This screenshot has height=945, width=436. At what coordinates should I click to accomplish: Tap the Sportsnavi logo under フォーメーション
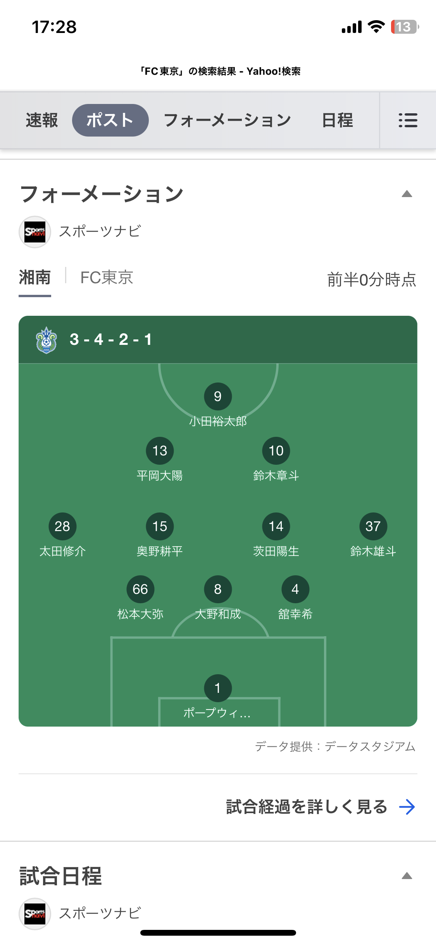pos(35,232)
